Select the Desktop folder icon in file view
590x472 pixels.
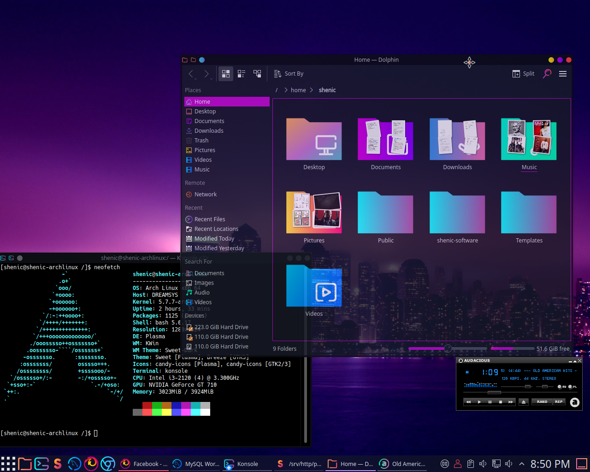pyautogui.click(x=314, y=139)
